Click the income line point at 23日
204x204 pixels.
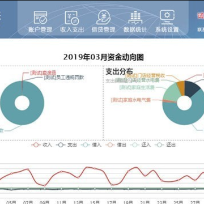(x=161, y=181)
